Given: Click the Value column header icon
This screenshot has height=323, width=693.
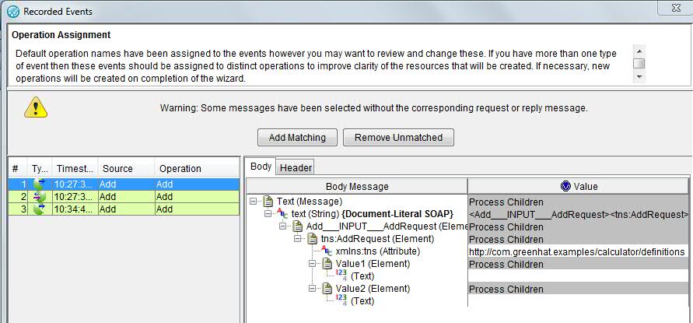Looking at the screenshot, I should (565, 186).
